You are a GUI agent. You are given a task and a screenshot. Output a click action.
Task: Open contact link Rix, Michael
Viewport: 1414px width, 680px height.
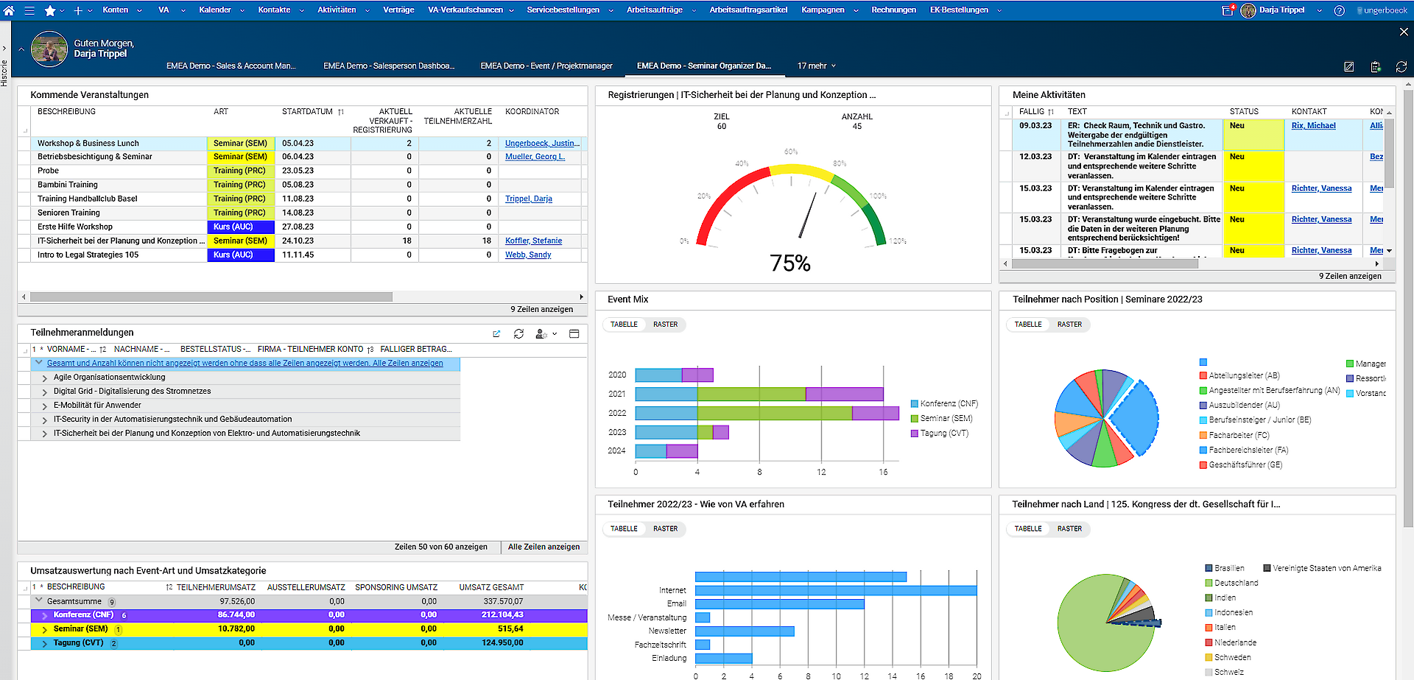click(x=1313, y=126)
